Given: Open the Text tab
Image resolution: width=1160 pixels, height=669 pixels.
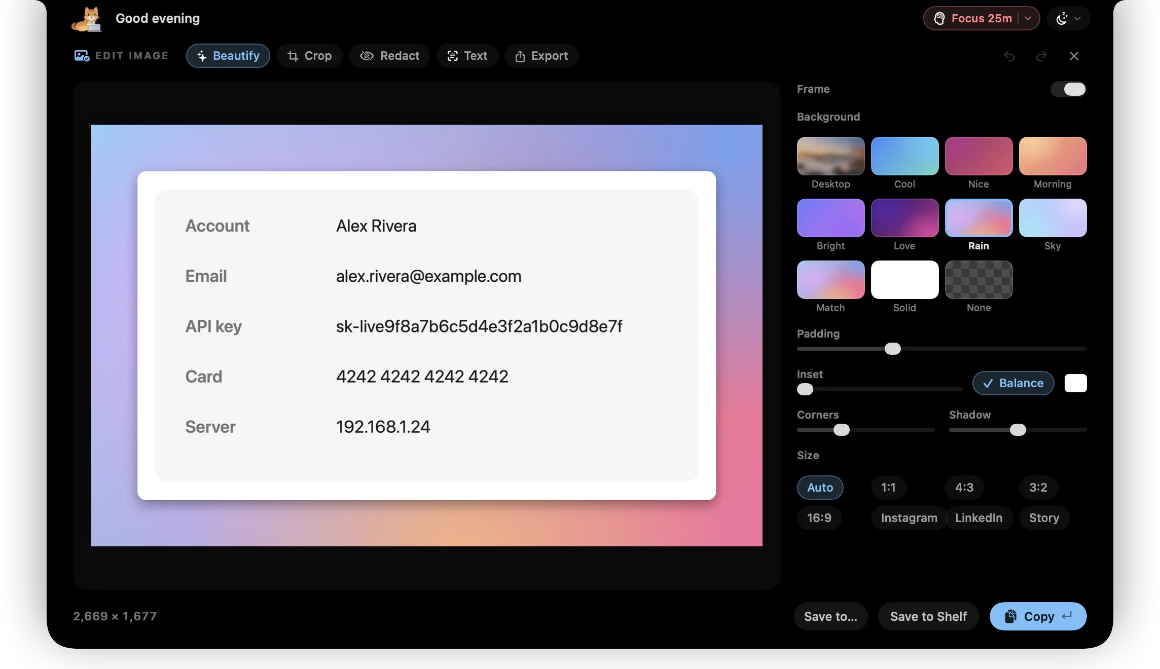Looking at the screenshot, I should 467,56.
